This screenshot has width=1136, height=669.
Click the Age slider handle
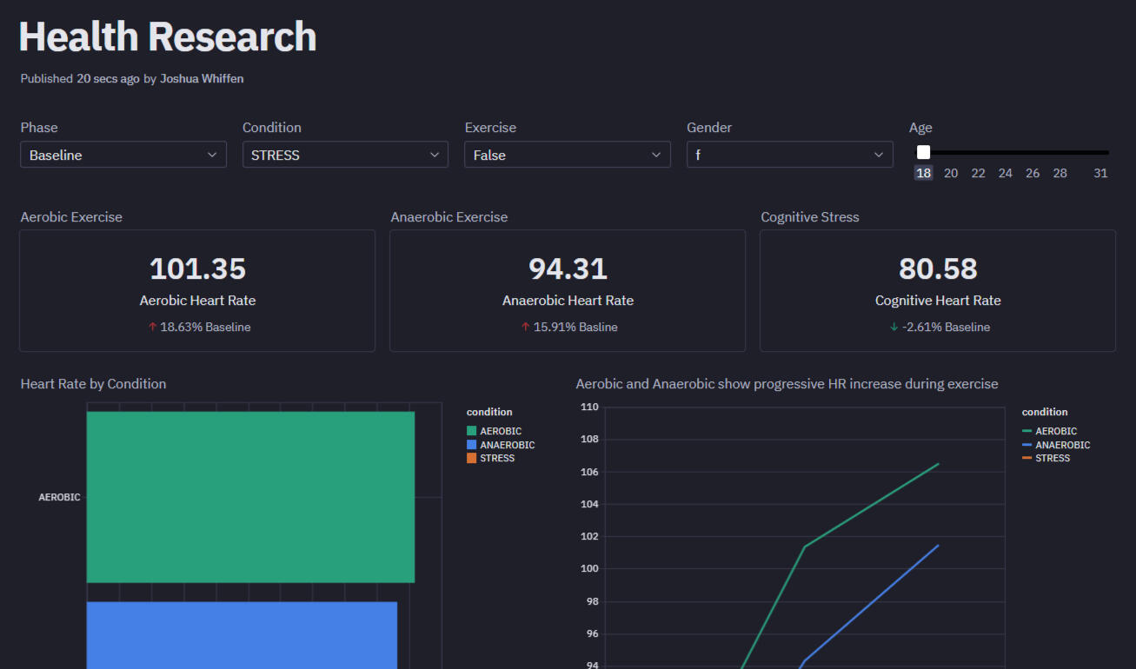tap(923, 152)
